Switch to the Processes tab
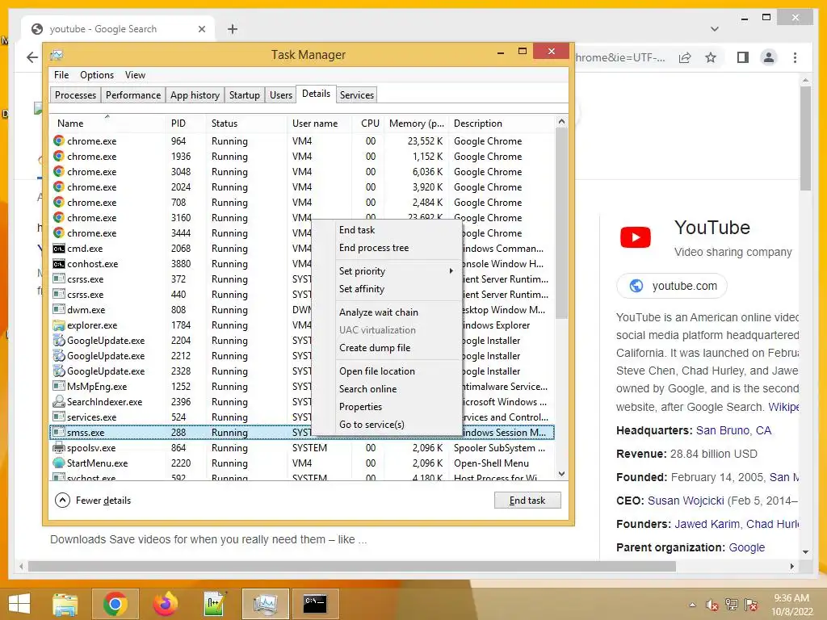 tap(75, 95)
